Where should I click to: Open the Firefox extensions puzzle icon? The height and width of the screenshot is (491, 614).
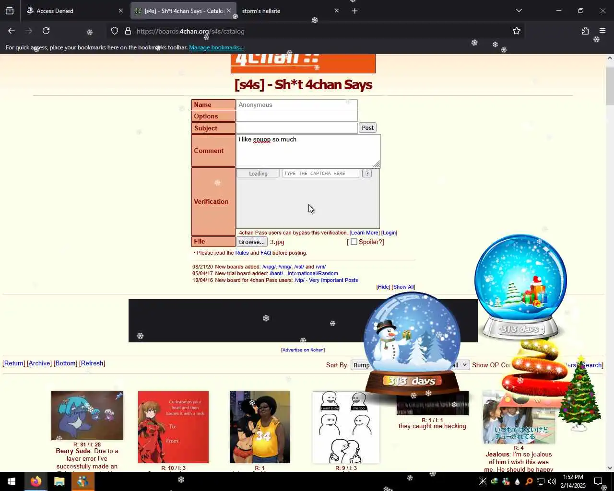point(585,31)
